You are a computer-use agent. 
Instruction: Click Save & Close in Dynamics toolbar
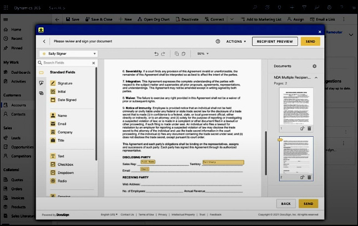coord(99,19)
